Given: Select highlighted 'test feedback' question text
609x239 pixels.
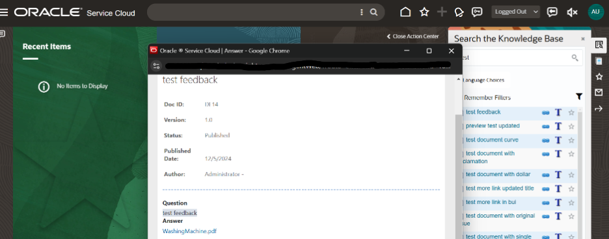Looking at the screenshot, I should [180, 213].
